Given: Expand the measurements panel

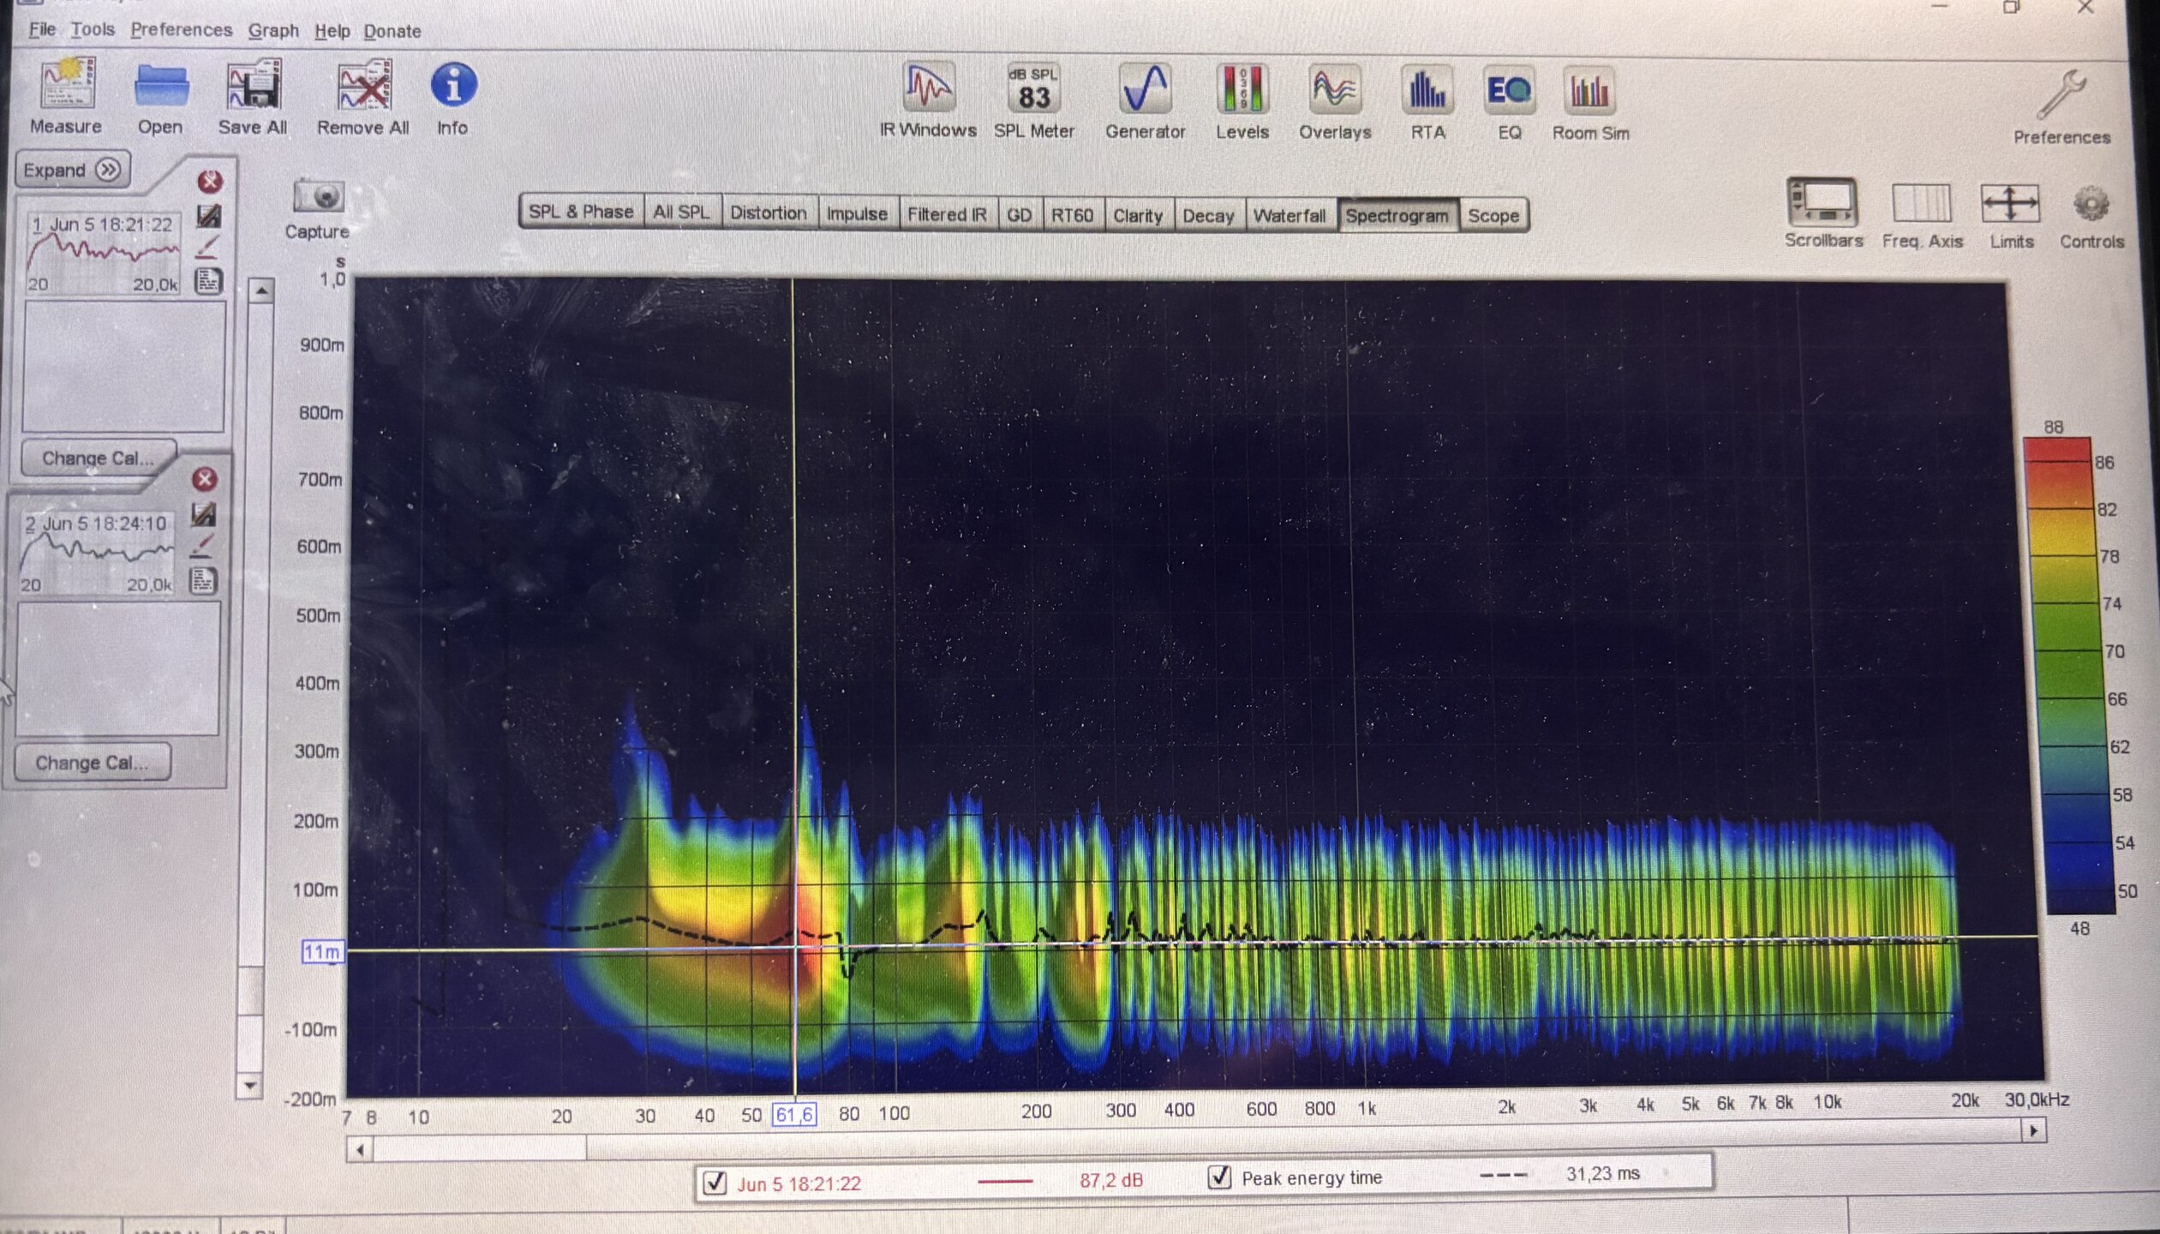Looking at the screenshot, I should [72, 170].
